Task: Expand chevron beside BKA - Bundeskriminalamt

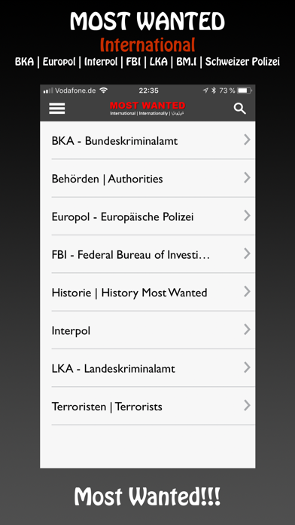Action: click(247, 140)
